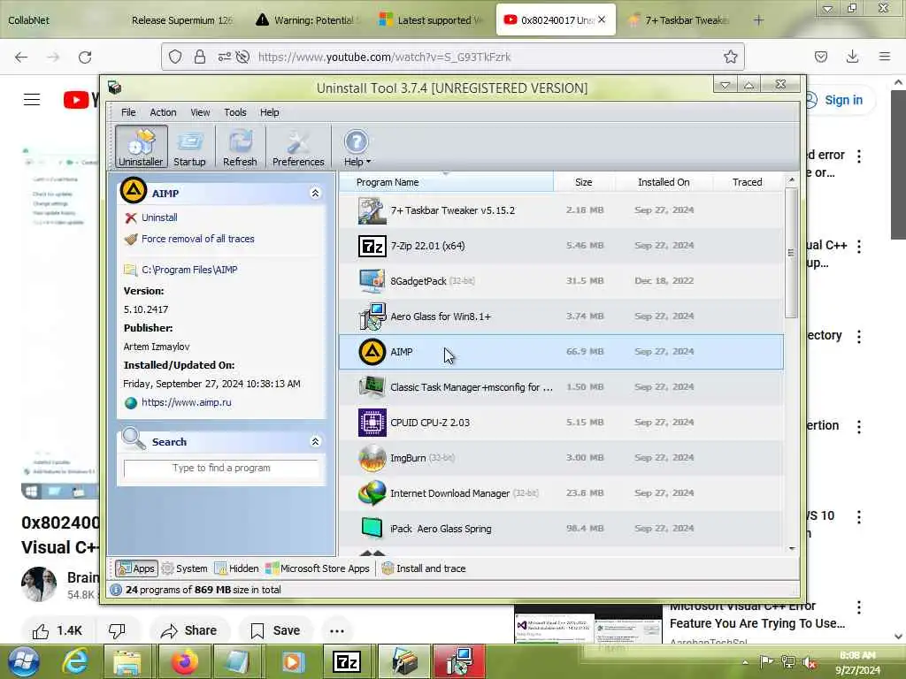Click the Type to find a program field
This screenshot has height=679, width=906.
[x=220, y=469]
